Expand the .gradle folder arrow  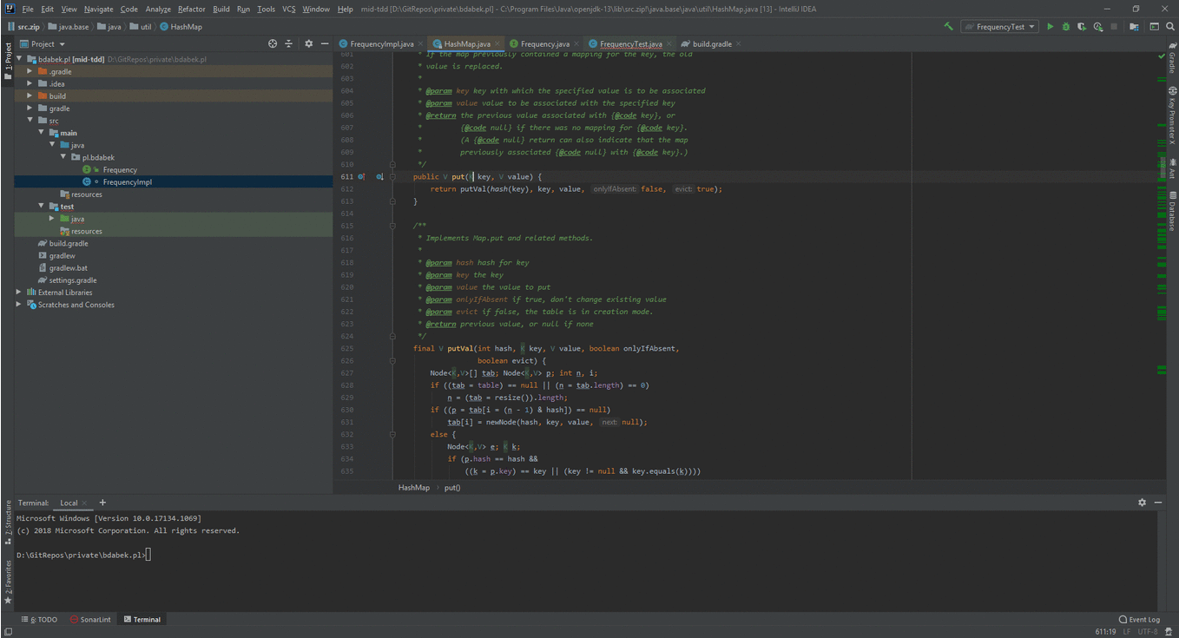(30, 72)
